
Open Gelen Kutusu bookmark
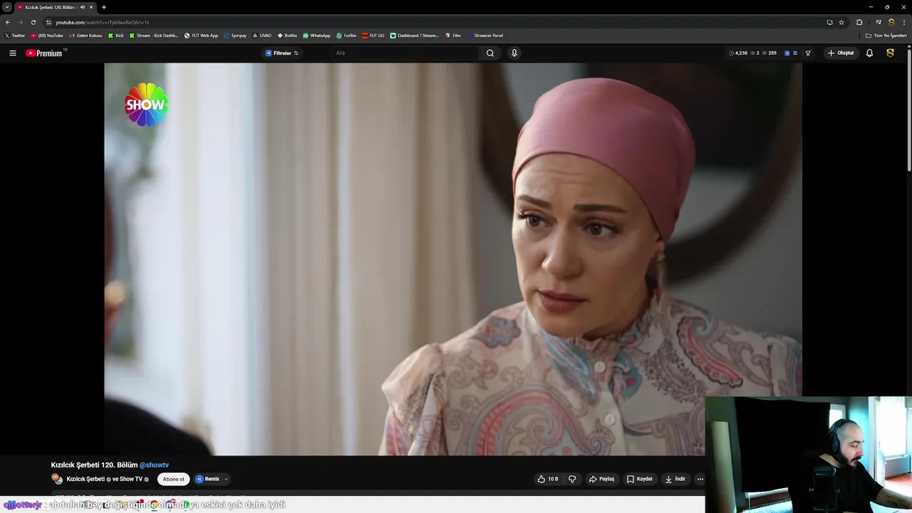coord(85,35)
